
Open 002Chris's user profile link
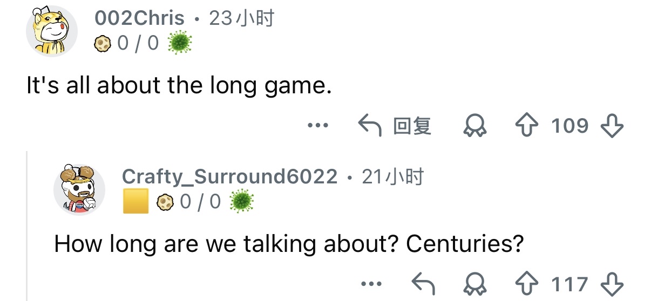pos(140,19)
